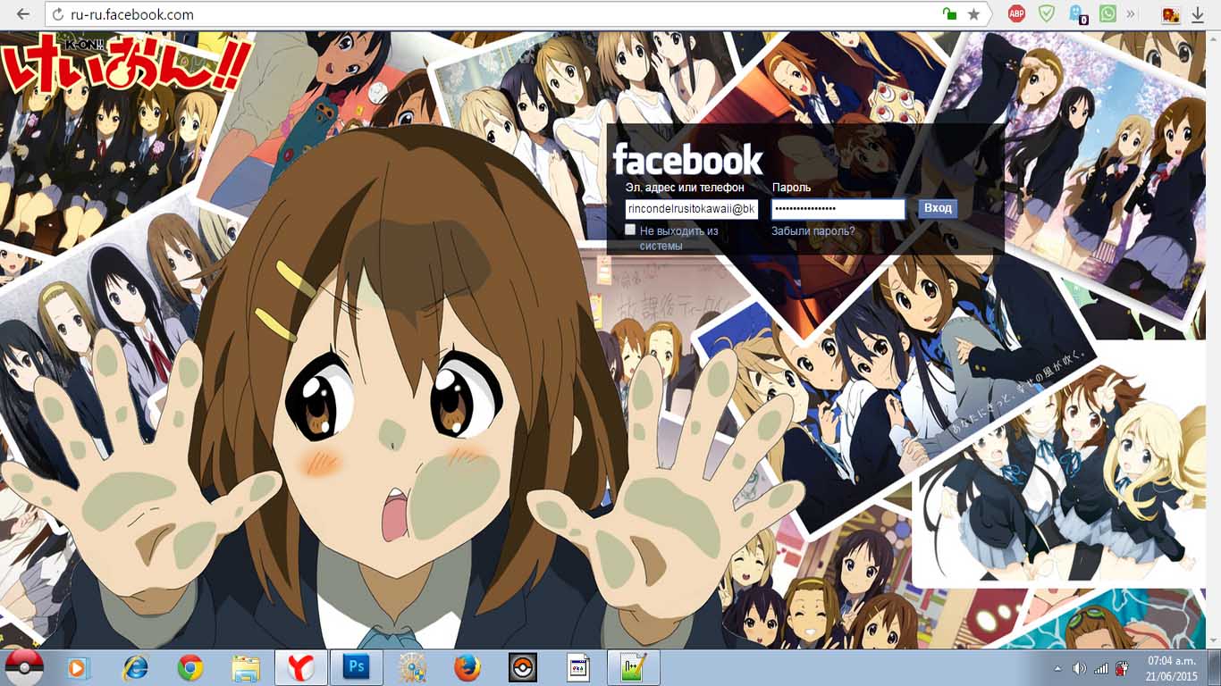1221x686 pixels.
Task: Open the Adblock Plus (ABP) extension
Action: pyautogui.click(x=1016, y=14)
